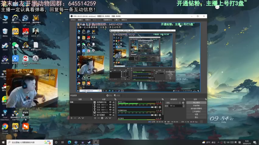Click 工作室模式 studio mode button
259x145 pixels.
196,111
